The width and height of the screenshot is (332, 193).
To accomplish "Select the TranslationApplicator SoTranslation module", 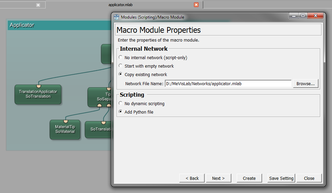I will (x=38, y=94).
